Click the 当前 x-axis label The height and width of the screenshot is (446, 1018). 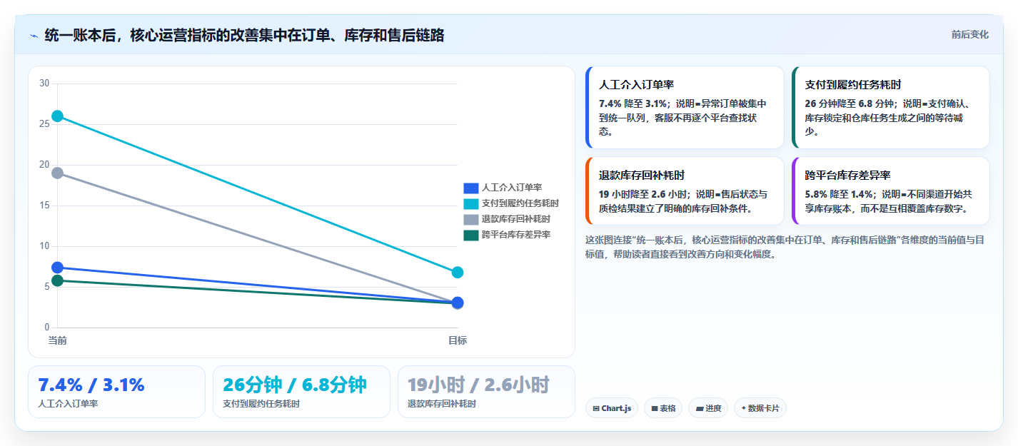tap(58, 340)
